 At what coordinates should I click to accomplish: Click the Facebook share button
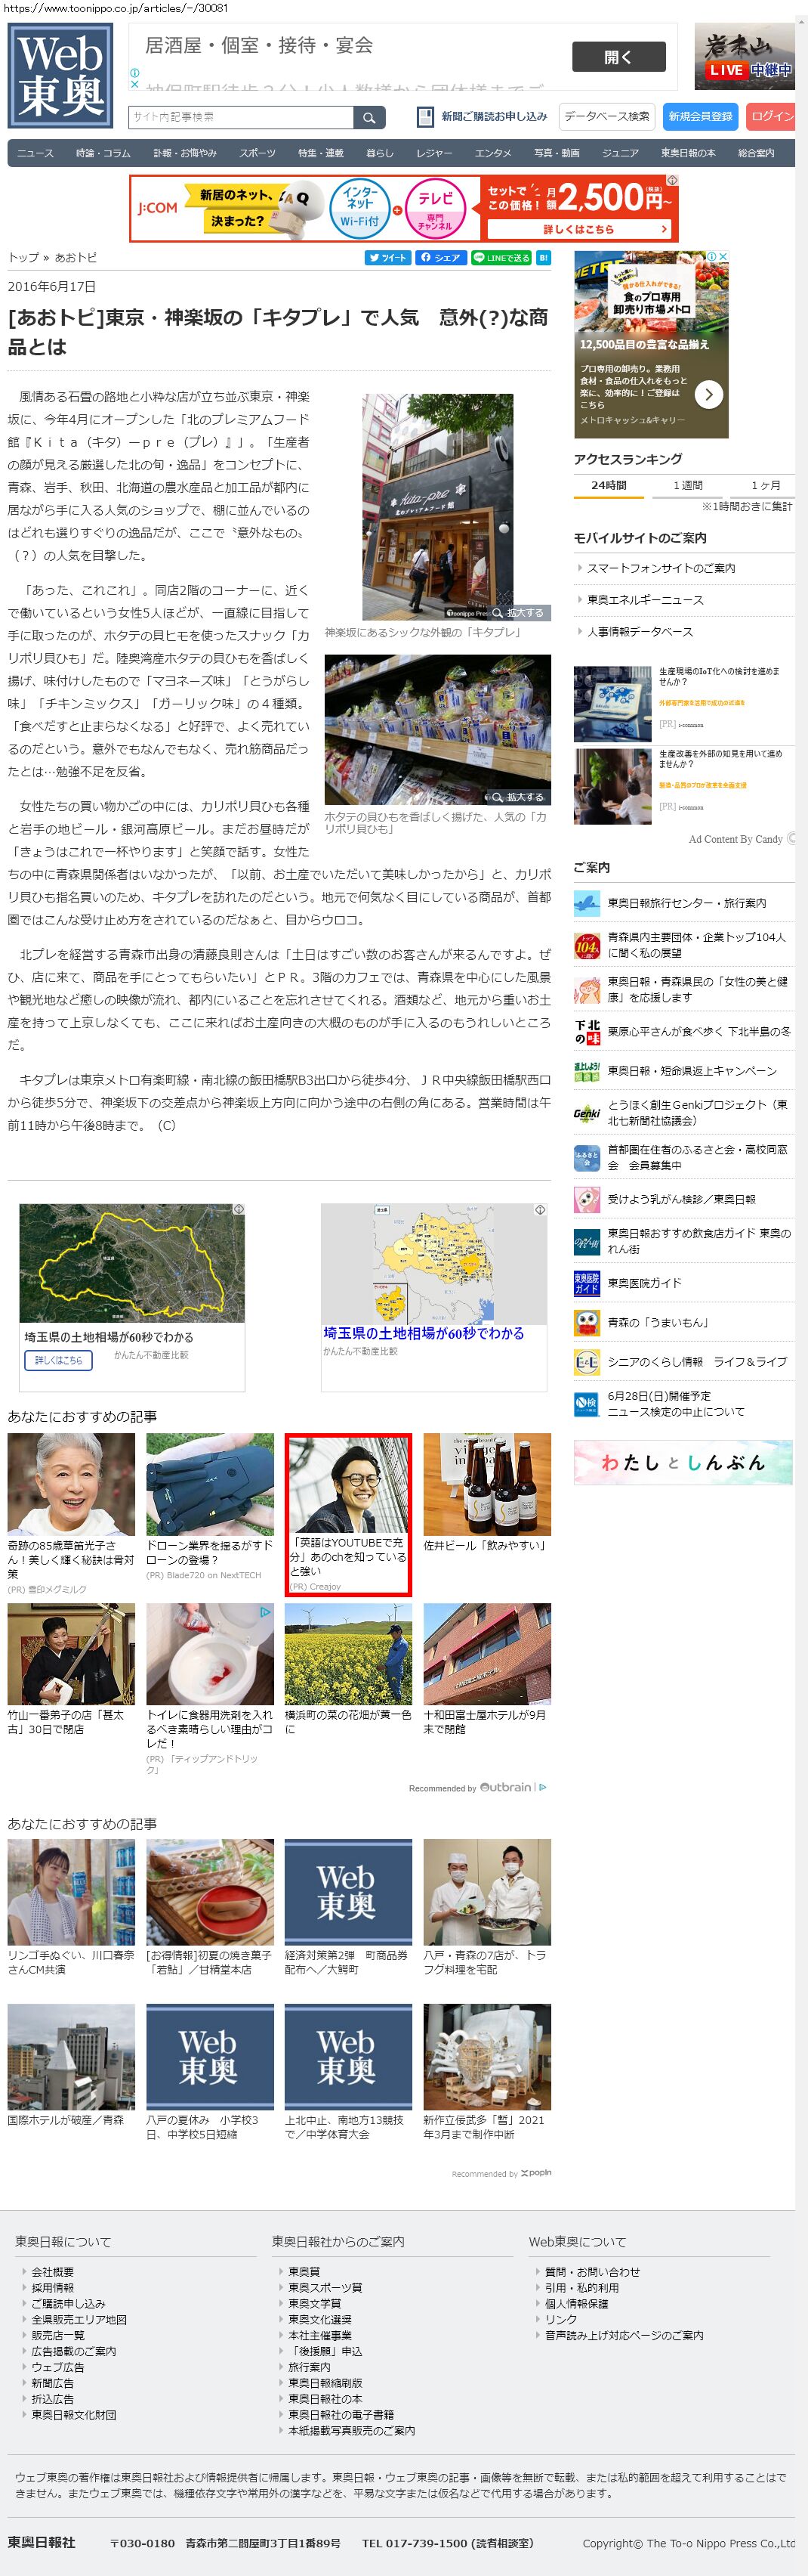(439, 258)
